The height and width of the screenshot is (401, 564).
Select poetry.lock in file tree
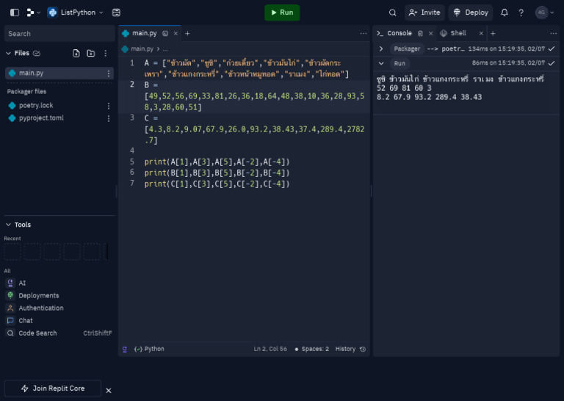tap(35, 106)
